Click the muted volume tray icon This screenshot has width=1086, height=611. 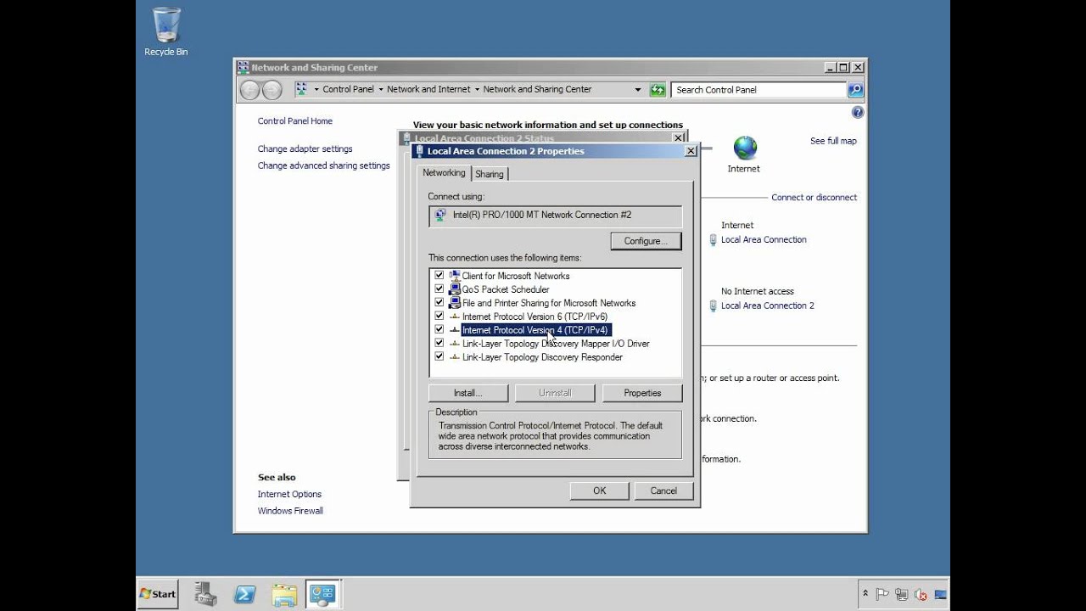pos(921,595)
